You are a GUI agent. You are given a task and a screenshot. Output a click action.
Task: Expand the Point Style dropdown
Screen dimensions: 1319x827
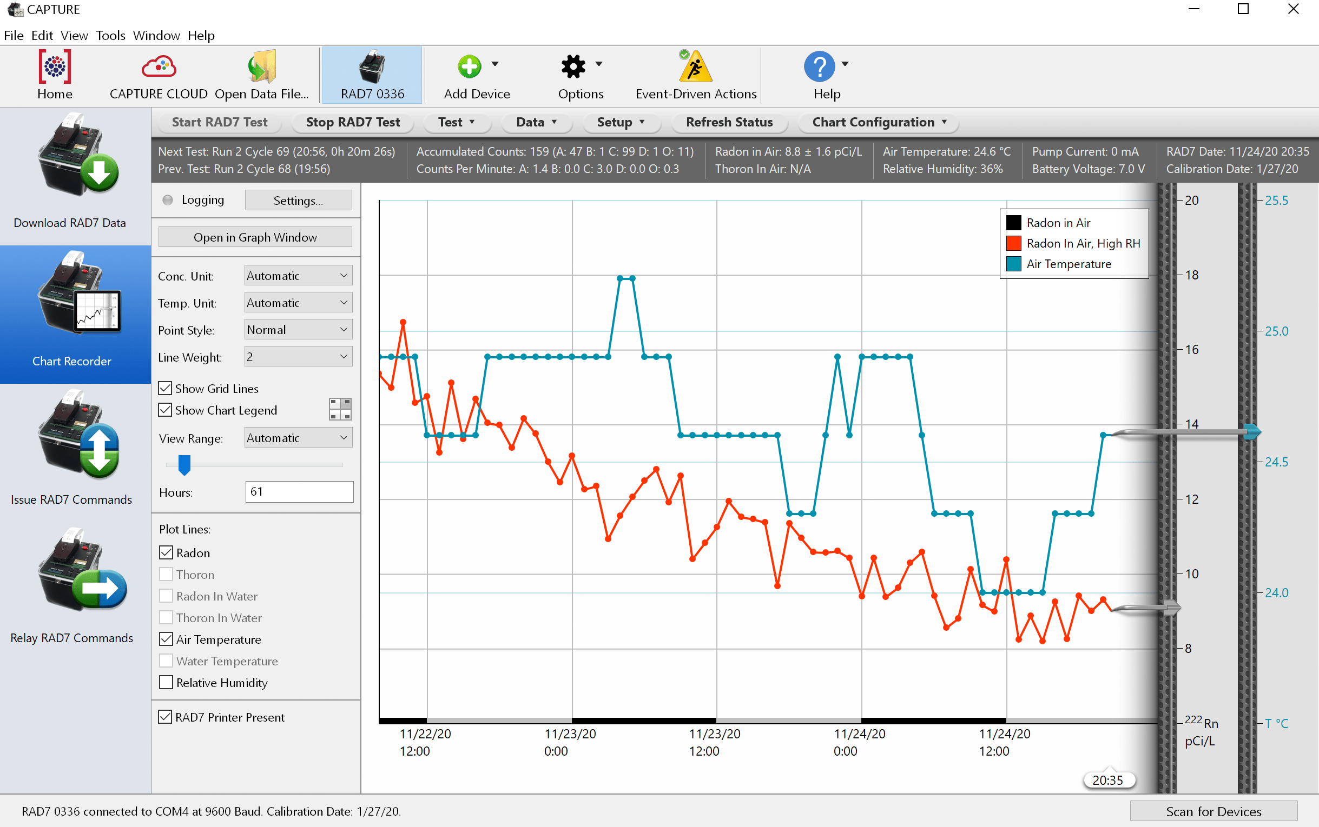(298, 330)
